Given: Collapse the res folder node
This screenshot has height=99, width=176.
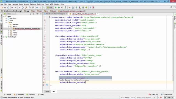Looking at the screenshot, I should coord(6,23).
